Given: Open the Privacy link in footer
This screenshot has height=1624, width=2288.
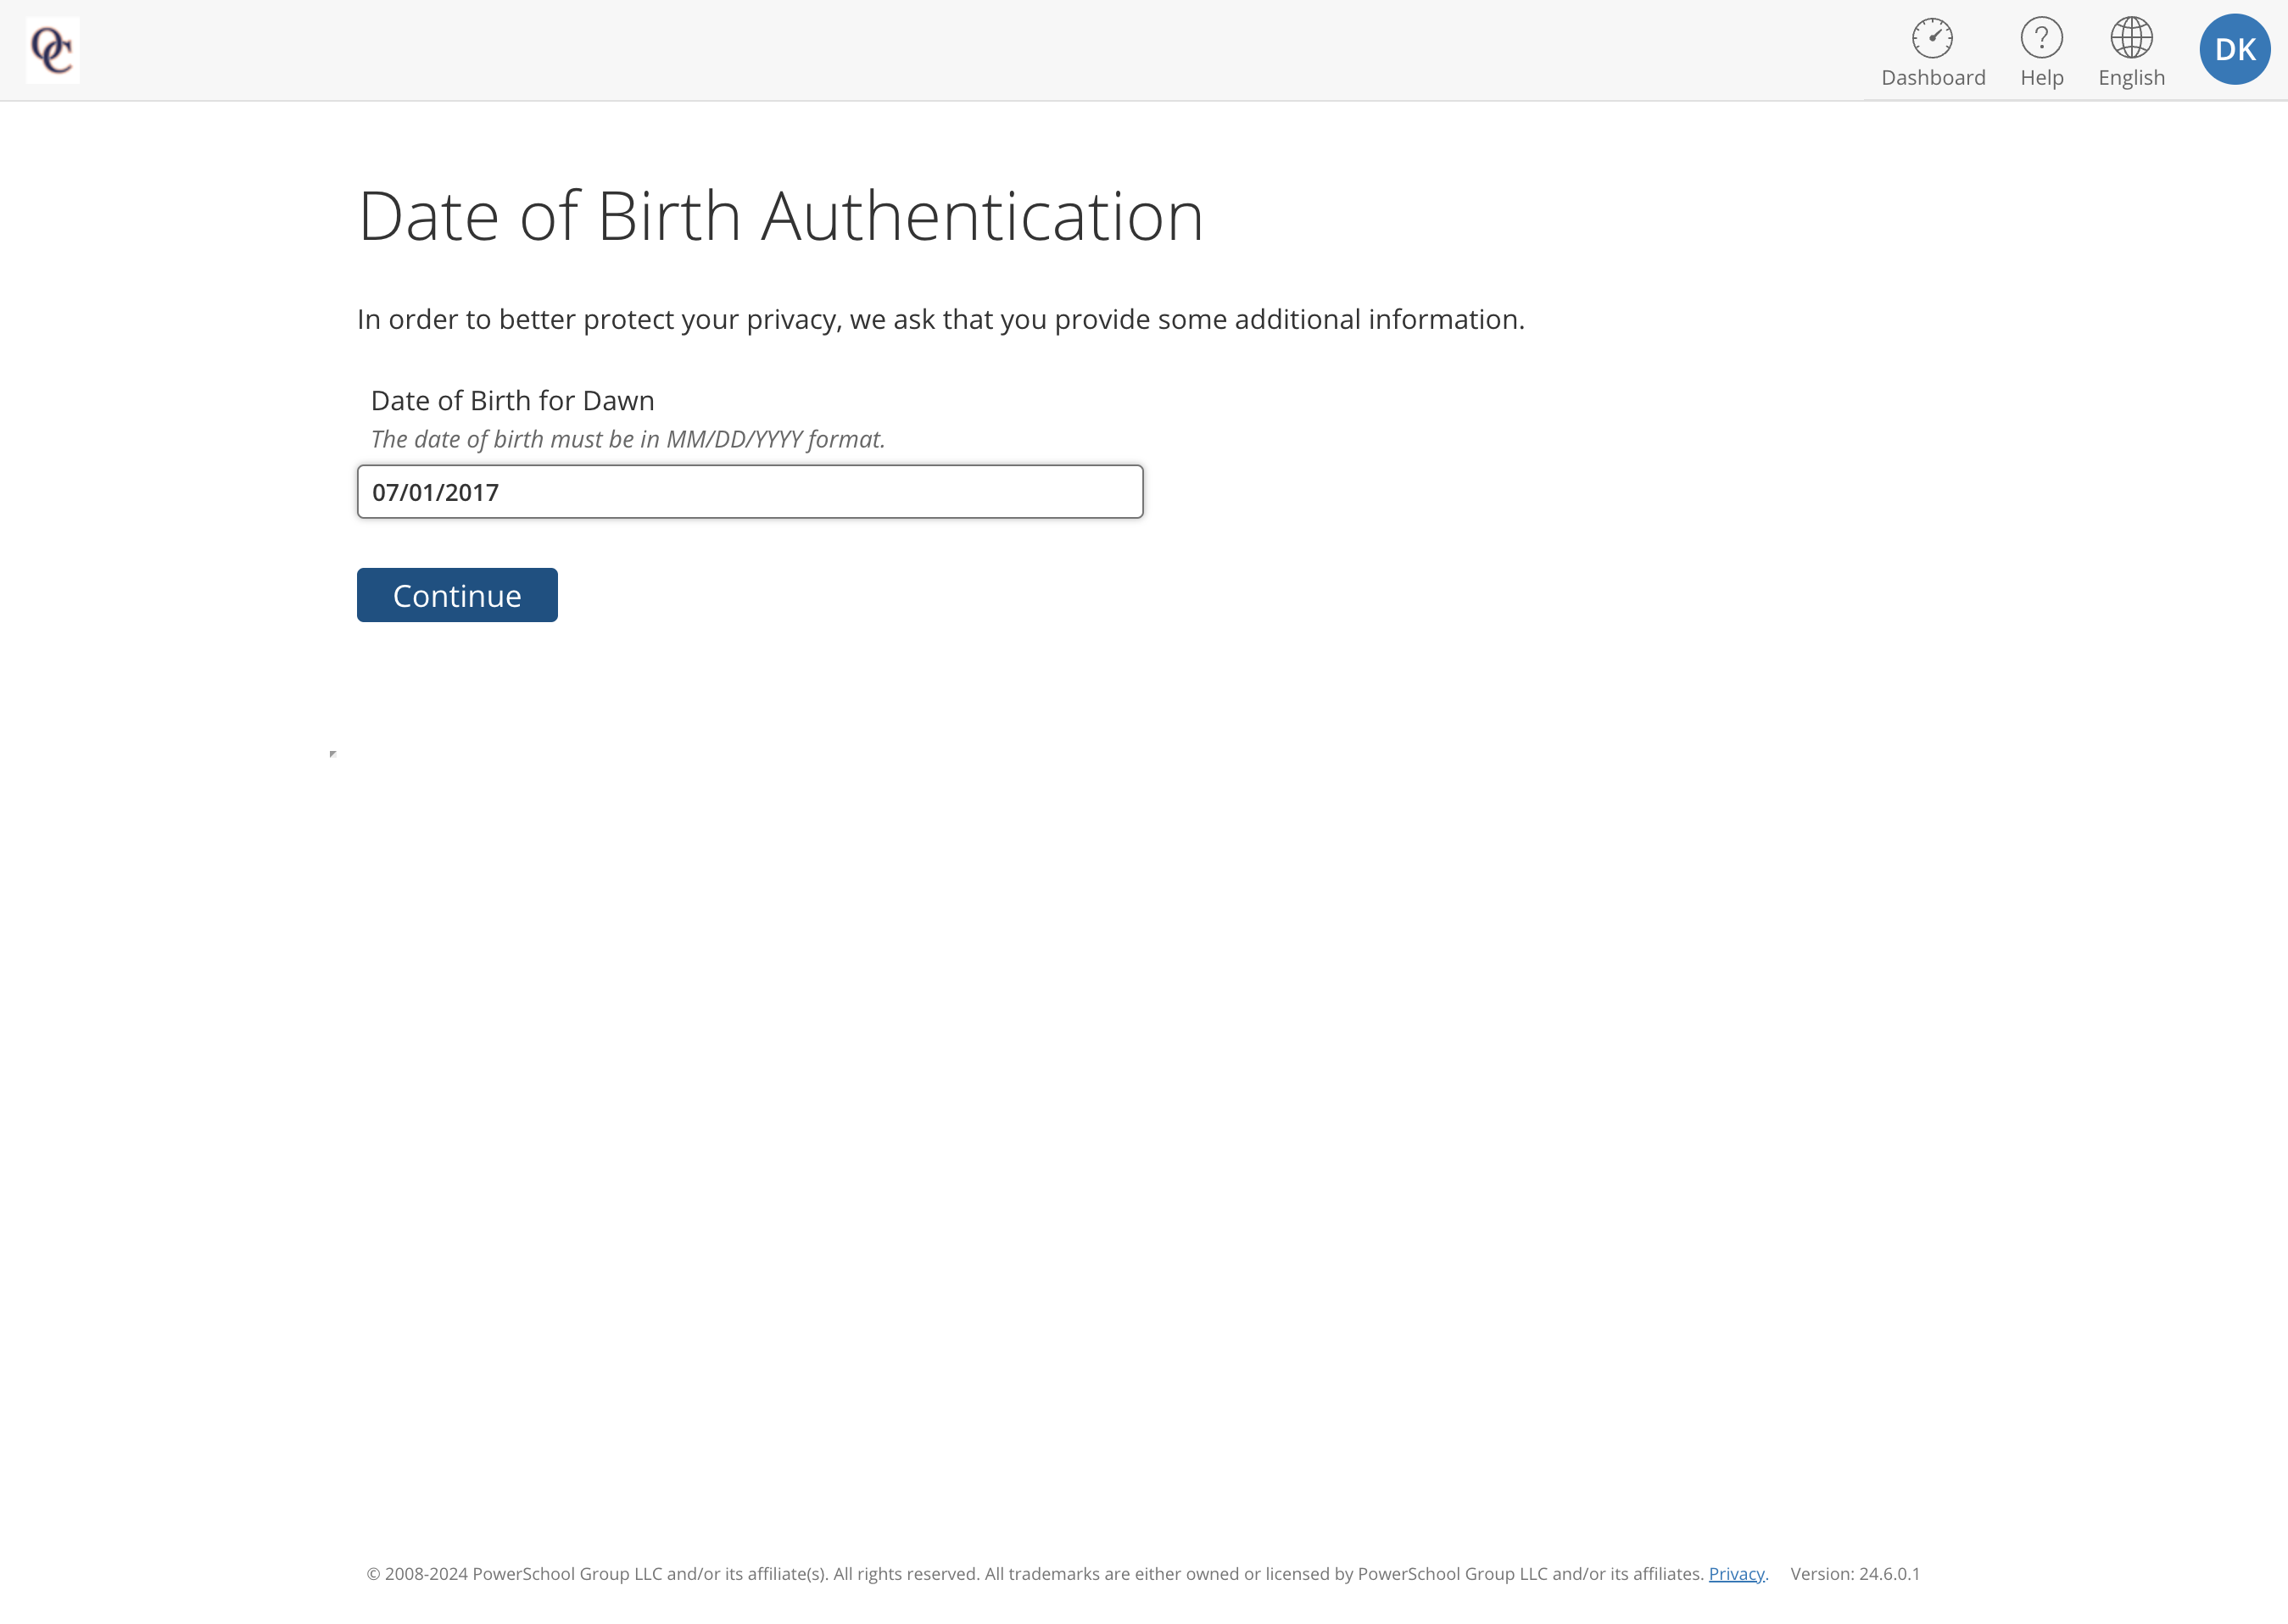Looking at the screenshot, I should click(x=1736, y=1573).
